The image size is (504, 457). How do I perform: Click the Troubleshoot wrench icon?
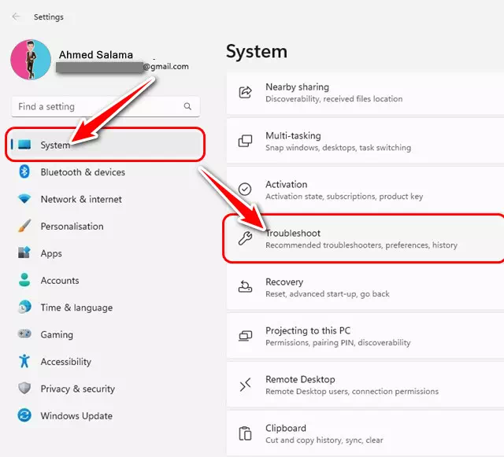click(x=245, y=238)
